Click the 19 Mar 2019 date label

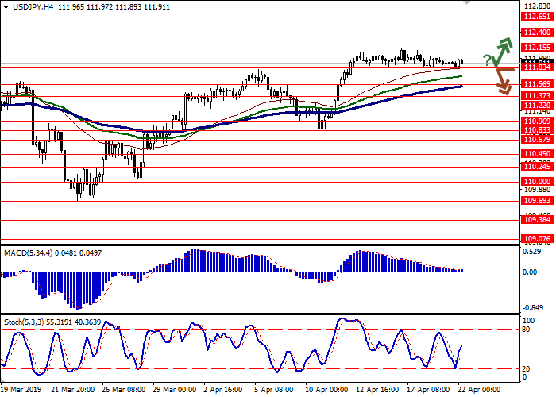21,391
